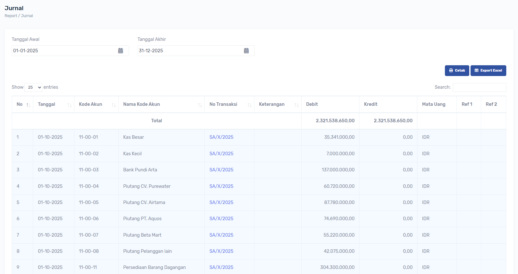This screenshot has width=518, height=274.
Task: Focus the Tanggal Awal date field
Action: [x=63, y=51]
